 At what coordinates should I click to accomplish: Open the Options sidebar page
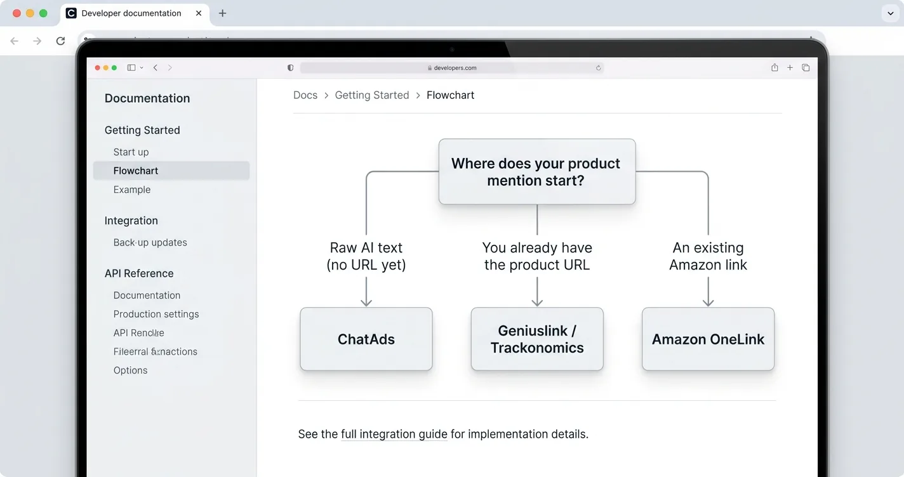130,370
